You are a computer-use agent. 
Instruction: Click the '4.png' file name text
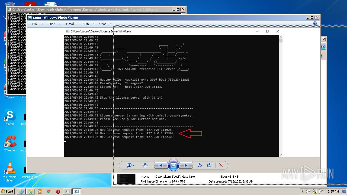click(x=145, y=177)
